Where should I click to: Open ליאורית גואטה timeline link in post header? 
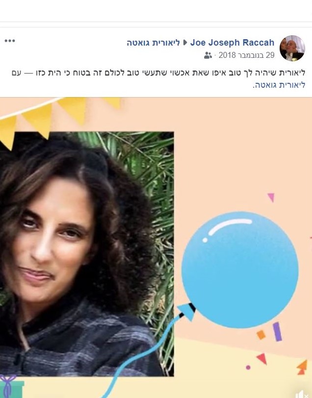153,43
